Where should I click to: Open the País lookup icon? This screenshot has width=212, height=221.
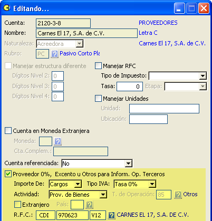tap(89, 205)
